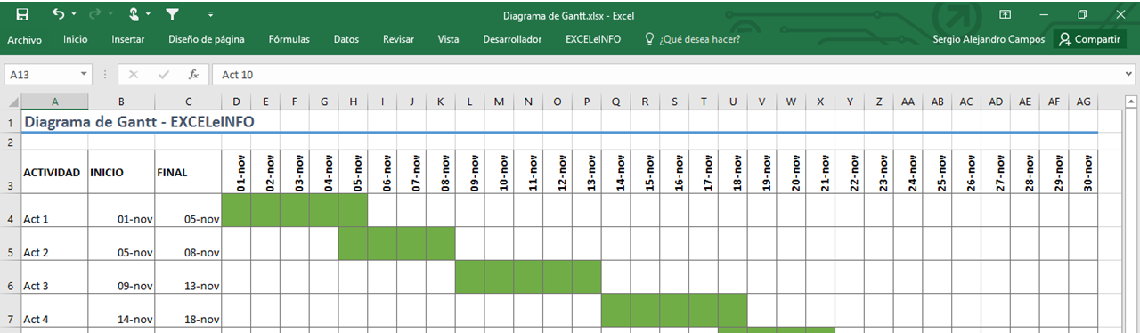Select the Act 4 cell
The width and height of the screenshot is (1140, 333).
[x=55, y=312]
